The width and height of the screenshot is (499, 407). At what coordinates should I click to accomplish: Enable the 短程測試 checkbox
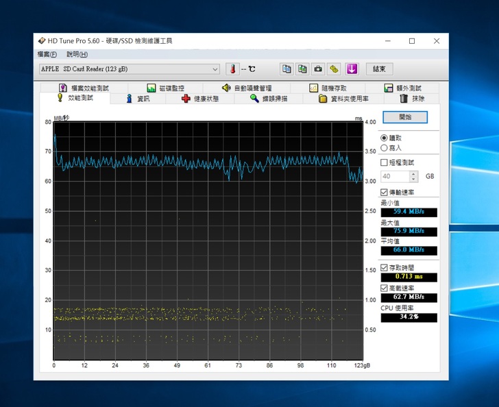pos(384,162)
